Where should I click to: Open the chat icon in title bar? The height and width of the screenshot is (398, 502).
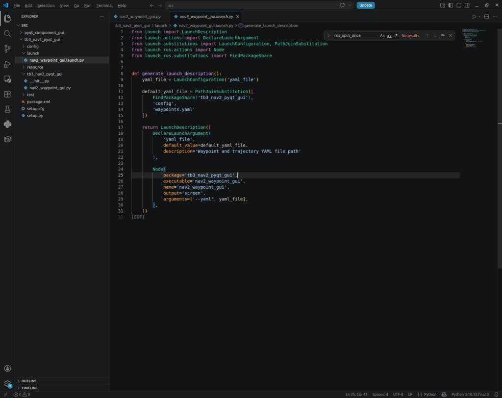coord(342,5)
